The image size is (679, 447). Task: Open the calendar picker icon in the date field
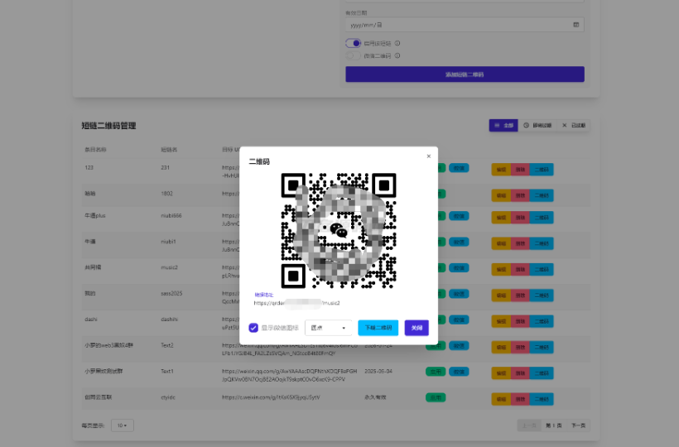576,25
